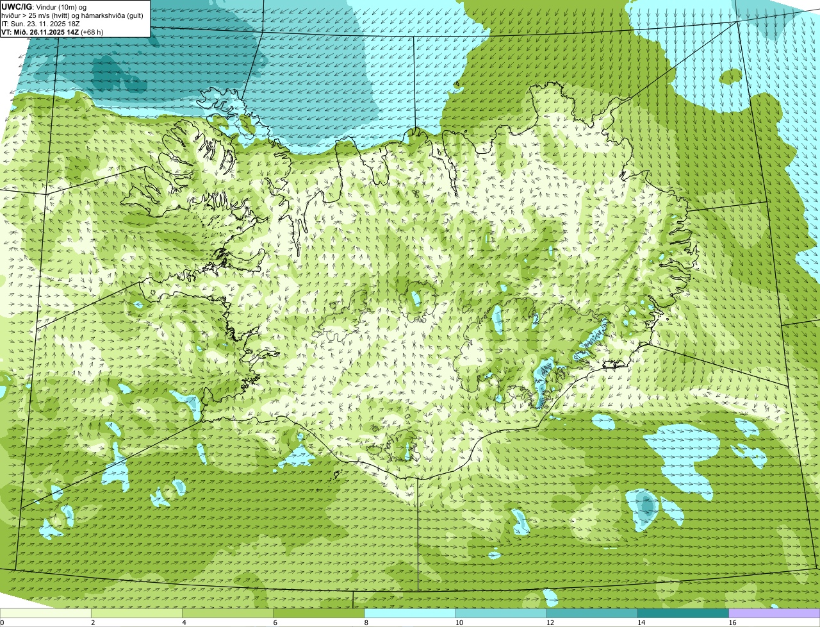This screenshot has width=820, height=627.
Task: Click the '12' tick label on the colorbar
Action: tap(550, 623)
